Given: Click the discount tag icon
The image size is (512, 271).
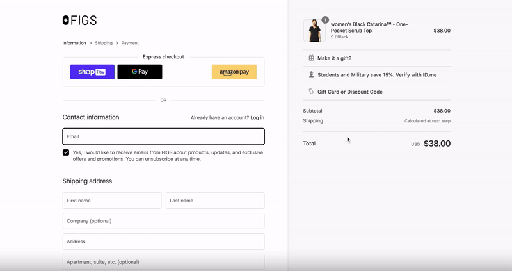Looking at the screenshot, I should [x=311, y=92].
